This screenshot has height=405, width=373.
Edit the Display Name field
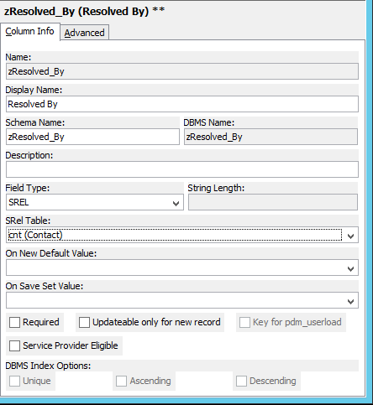pyautogui.click(x=182, y=104)
